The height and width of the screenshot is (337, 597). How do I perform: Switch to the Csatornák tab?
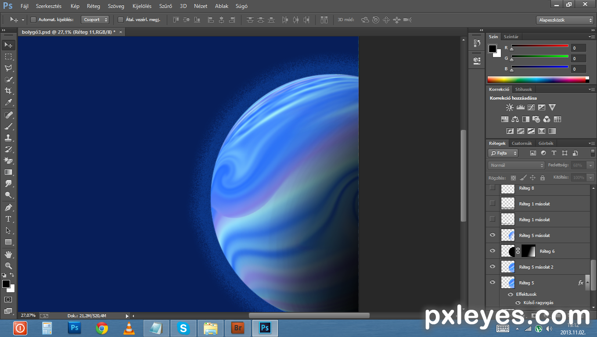(x=522, y=143)
